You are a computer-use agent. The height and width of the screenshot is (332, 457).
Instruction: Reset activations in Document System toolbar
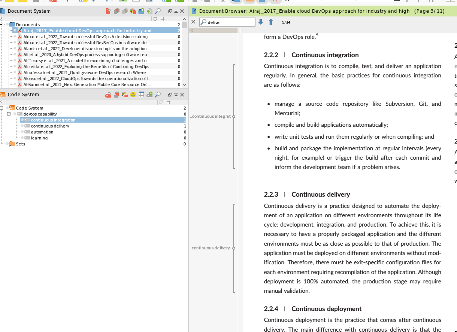(x=108, y=11)
